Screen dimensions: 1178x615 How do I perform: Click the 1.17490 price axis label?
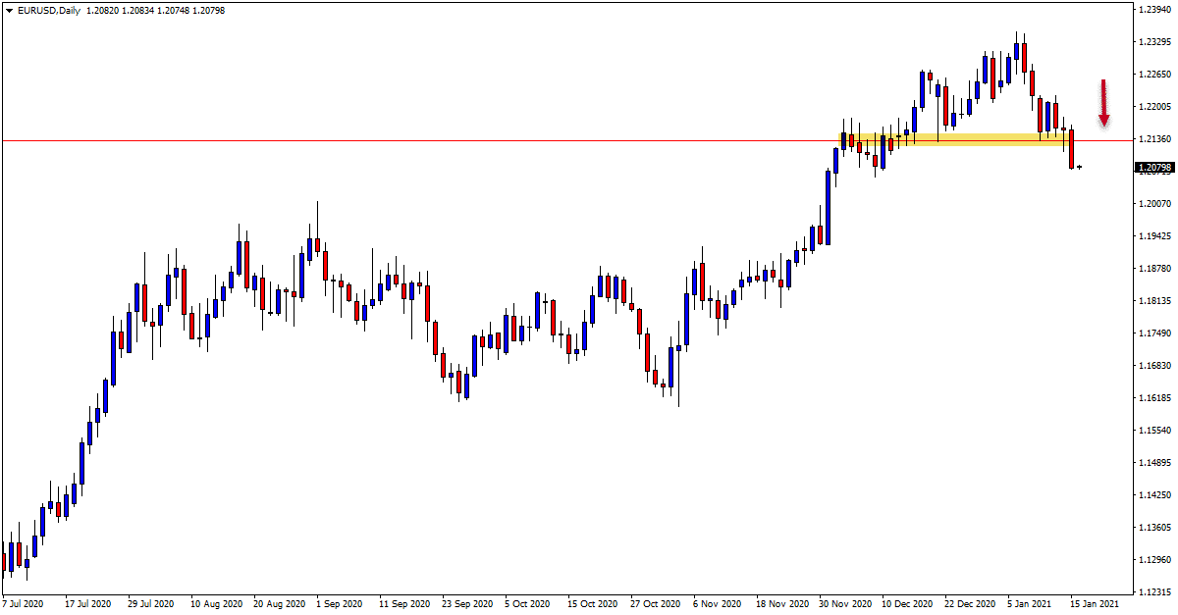pos(1154,333)
